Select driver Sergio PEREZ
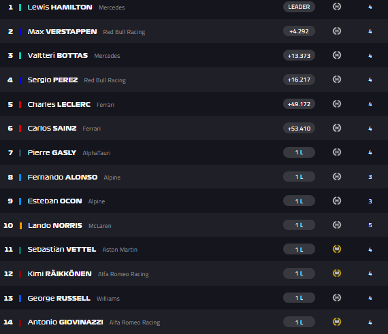This screenshot has width=388, height=334. click(x=52, y=80)
